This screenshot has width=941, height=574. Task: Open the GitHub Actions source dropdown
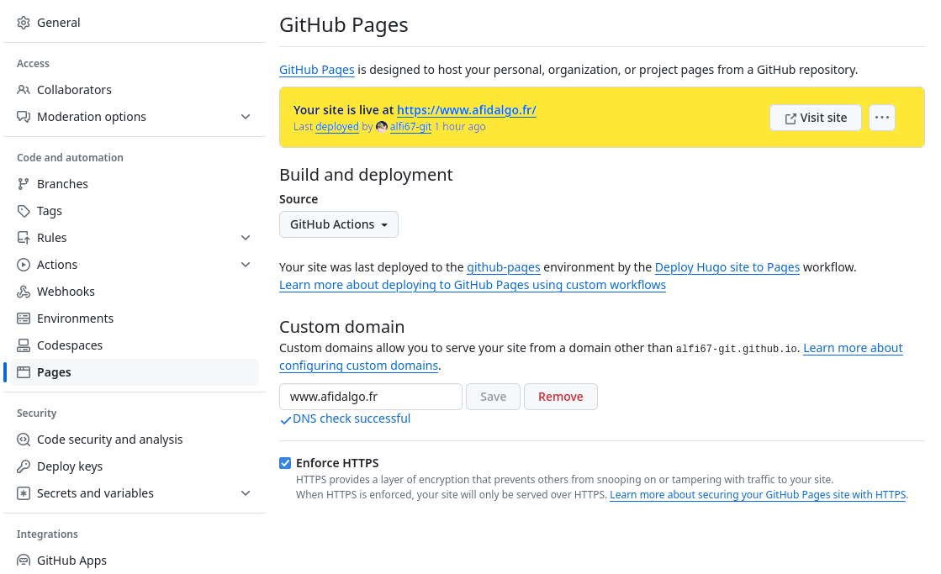pos(338,224)
